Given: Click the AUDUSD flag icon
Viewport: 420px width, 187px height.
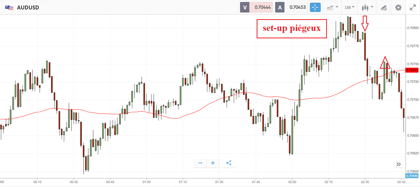Looking at the screenshot, I should tap(9, 8).
